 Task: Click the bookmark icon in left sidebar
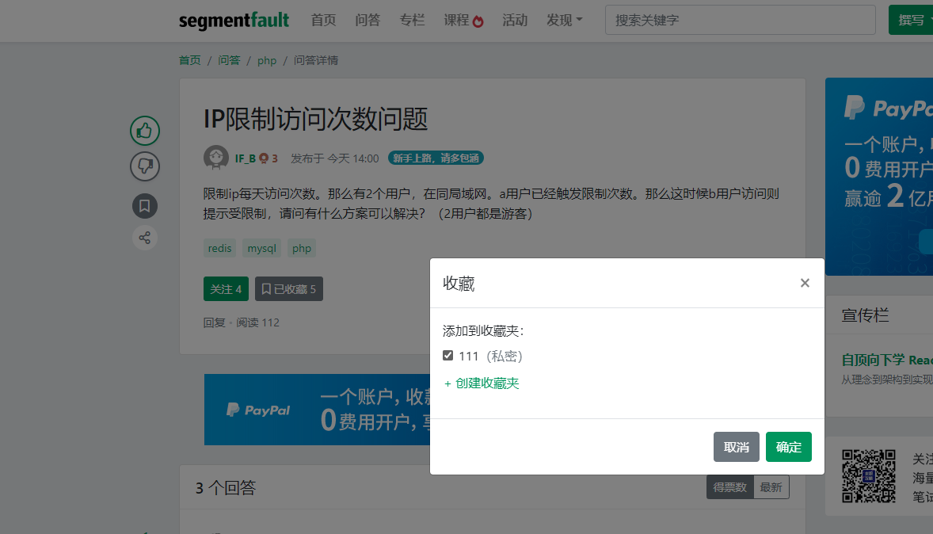pyautogui.click(x=145, y=206)
